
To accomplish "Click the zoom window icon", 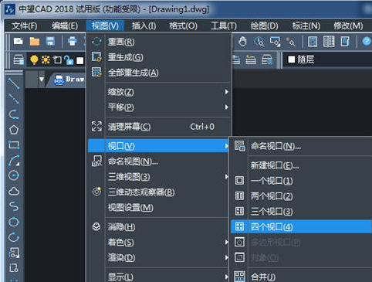I will 275,42.
